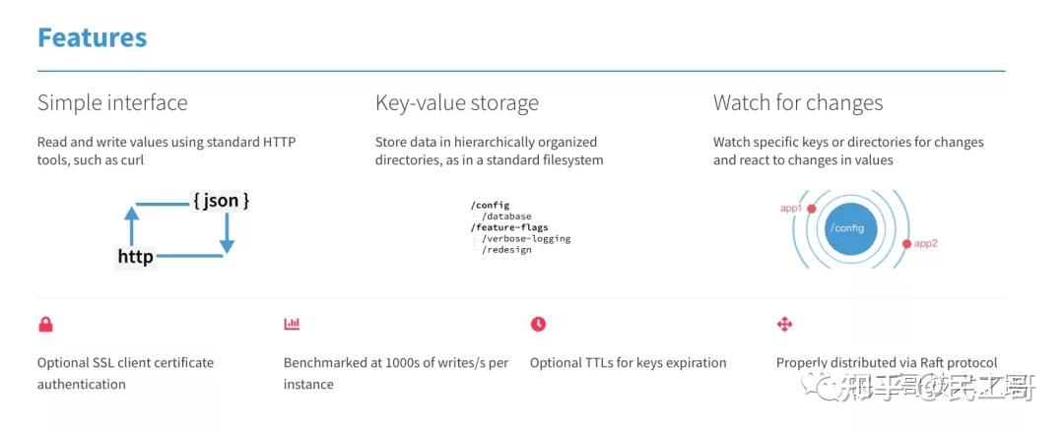The width and height of the screenshot is (1064, 432).
Task: Select the /feature-flags directory entry
Action: tap(509, 227)
